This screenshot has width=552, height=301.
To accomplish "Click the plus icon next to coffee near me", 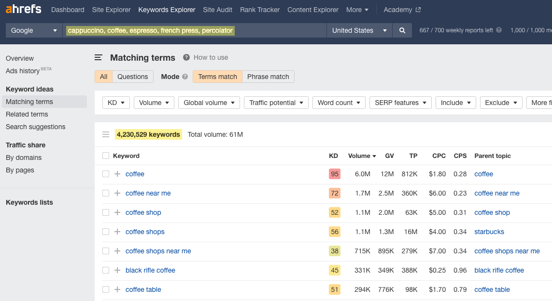I will (x=117, y=193).
